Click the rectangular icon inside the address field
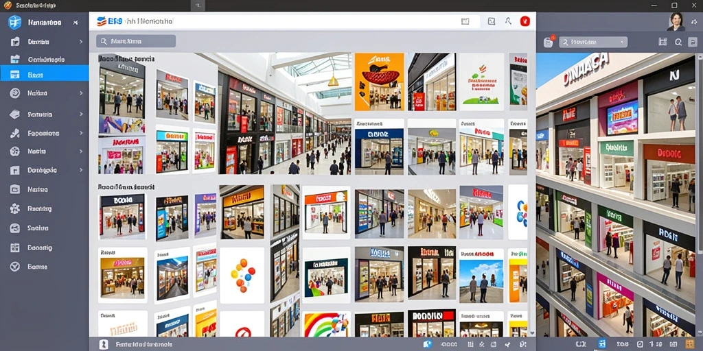This screenshot has height=351, width=703. coord(465,21)
